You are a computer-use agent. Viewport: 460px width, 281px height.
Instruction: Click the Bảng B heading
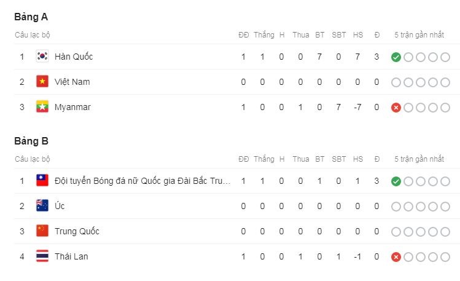(31, 141)
